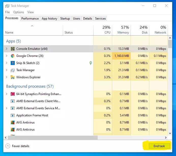Screen dimensions: 176x156
Task: Click the vertical scrollbar thumb
Action: pos(170,44)
